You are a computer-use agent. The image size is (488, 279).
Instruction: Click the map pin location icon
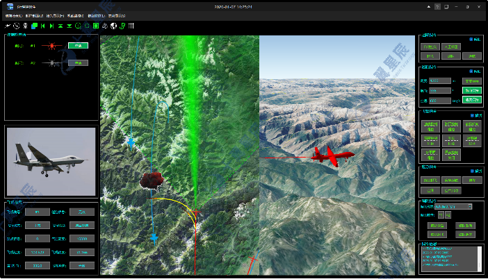coord(25,26)
